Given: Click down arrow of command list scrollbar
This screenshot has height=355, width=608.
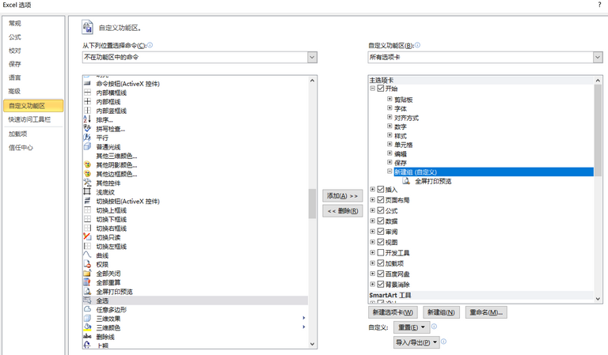Looking at the screenshot, I should 312,344.
